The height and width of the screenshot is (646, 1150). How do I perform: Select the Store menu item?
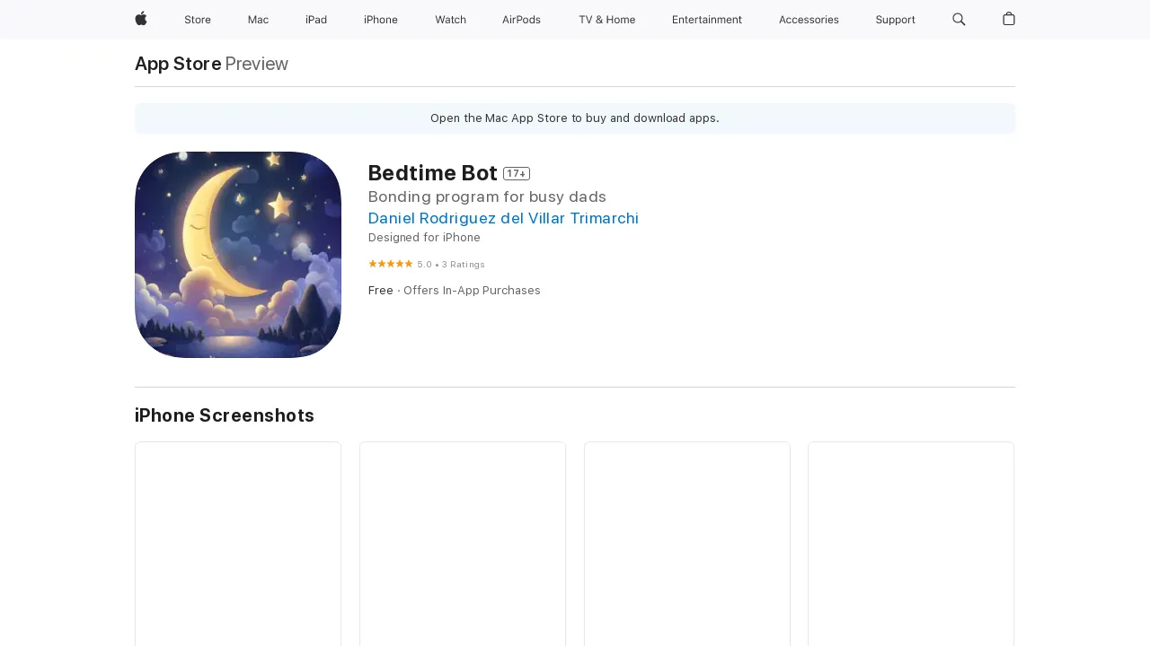coord(198,20)
